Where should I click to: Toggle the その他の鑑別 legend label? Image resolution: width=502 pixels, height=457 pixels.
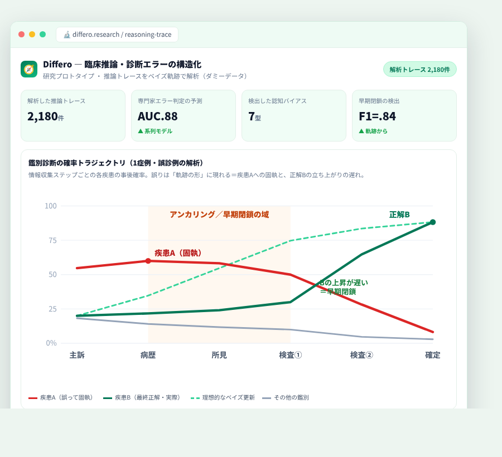tap(291, 397)
